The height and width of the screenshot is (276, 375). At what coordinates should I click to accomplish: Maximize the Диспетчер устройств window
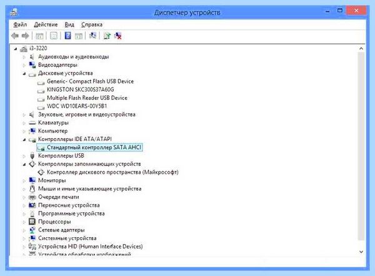(340, 11)
